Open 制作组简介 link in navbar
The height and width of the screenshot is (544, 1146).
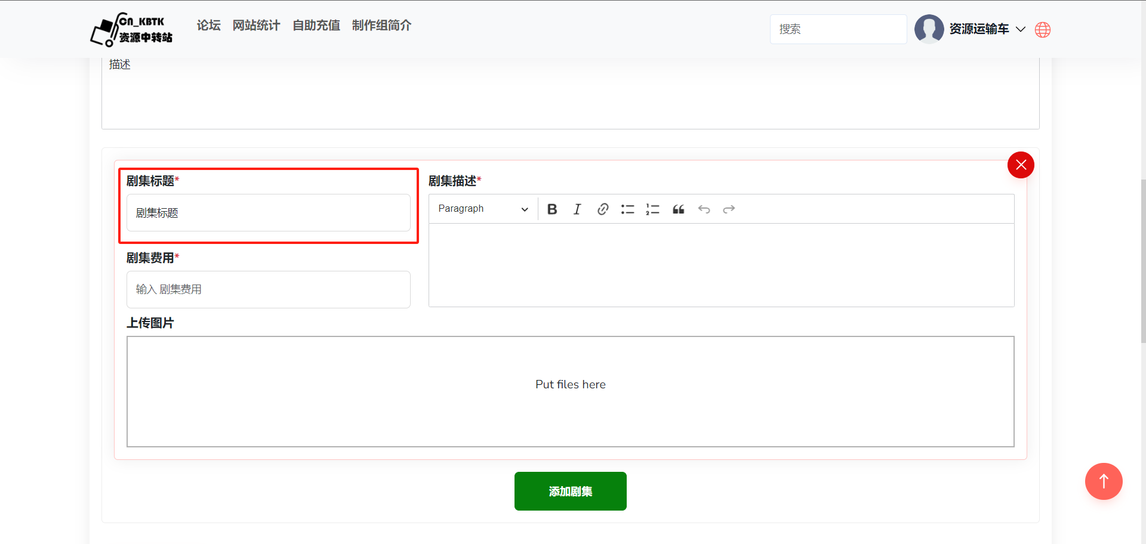coord(381,25)
